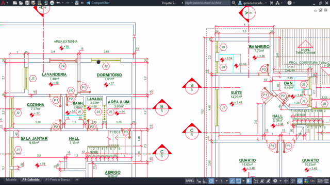Click the Compartilhar share button

point(98,3)
